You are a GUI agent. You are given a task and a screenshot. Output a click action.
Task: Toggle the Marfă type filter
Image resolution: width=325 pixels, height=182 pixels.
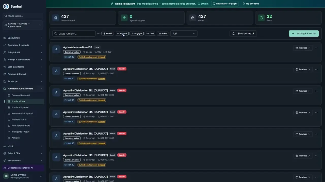(108, 34)
